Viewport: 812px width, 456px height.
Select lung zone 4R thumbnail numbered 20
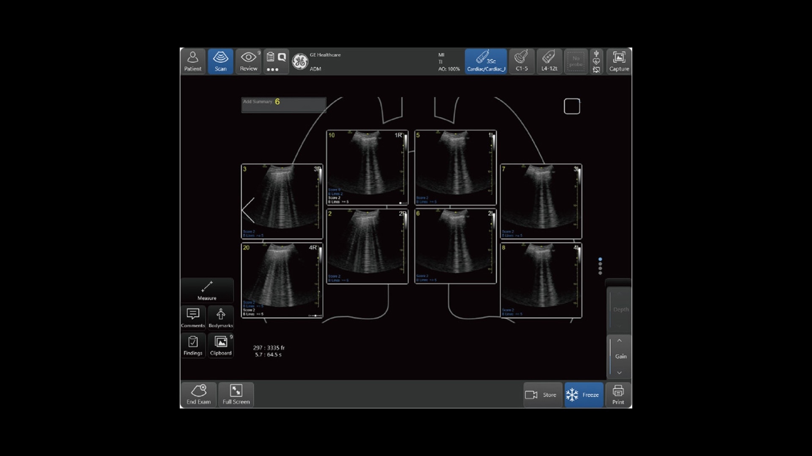282,280
